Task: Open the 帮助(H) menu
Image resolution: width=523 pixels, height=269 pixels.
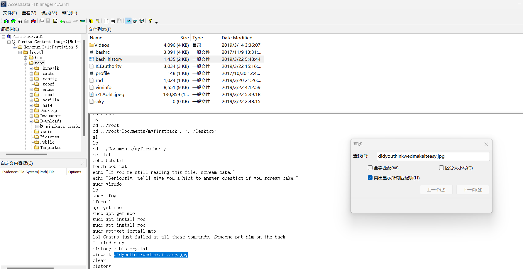Action: 70,13
